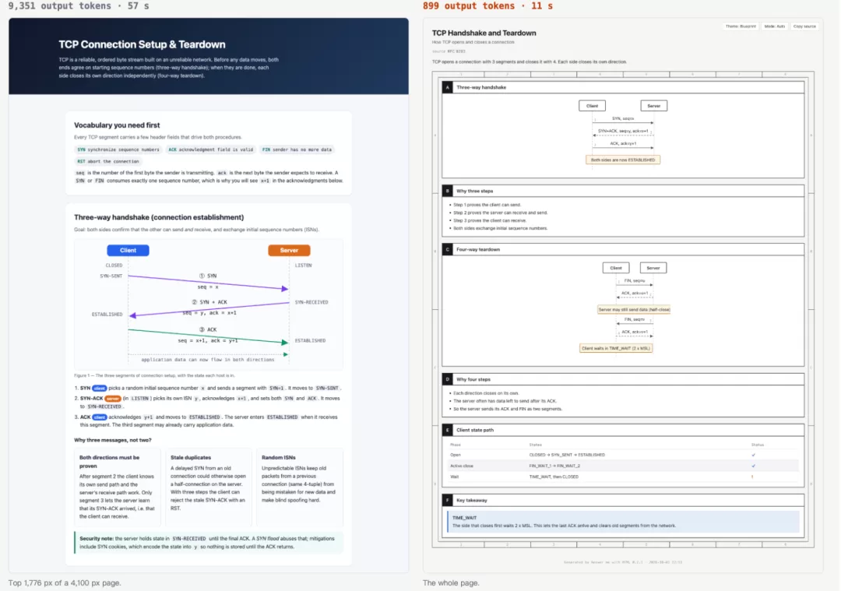The height and width of the screenshot is (591, 841).
Task: Click the C badge beside Four-way teardown
Action: click(x=447, y=249)
